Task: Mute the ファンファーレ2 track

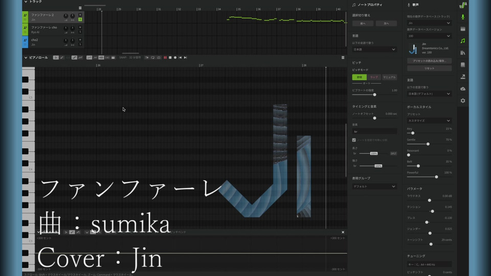Action: 80,15
